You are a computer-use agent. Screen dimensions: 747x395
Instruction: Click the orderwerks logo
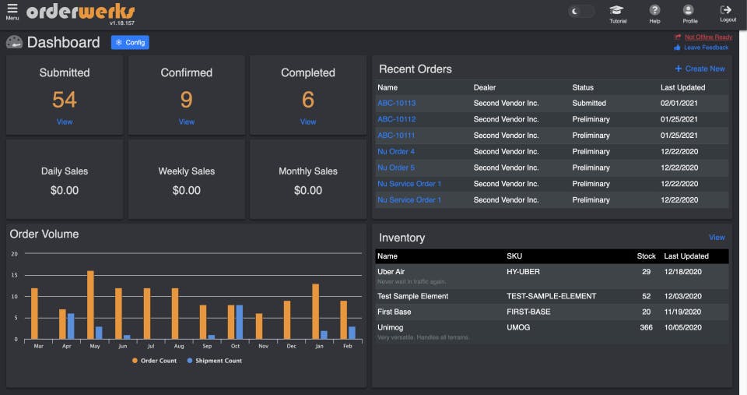80,12
